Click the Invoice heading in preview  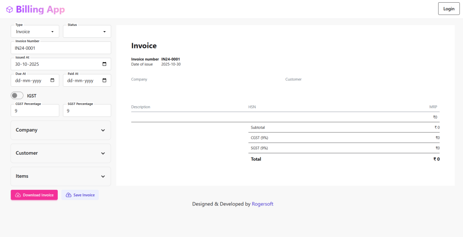[x=144, y=45]
